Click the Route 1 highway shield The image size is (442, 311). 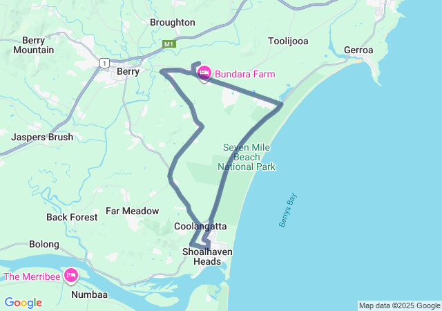(104, 63)
